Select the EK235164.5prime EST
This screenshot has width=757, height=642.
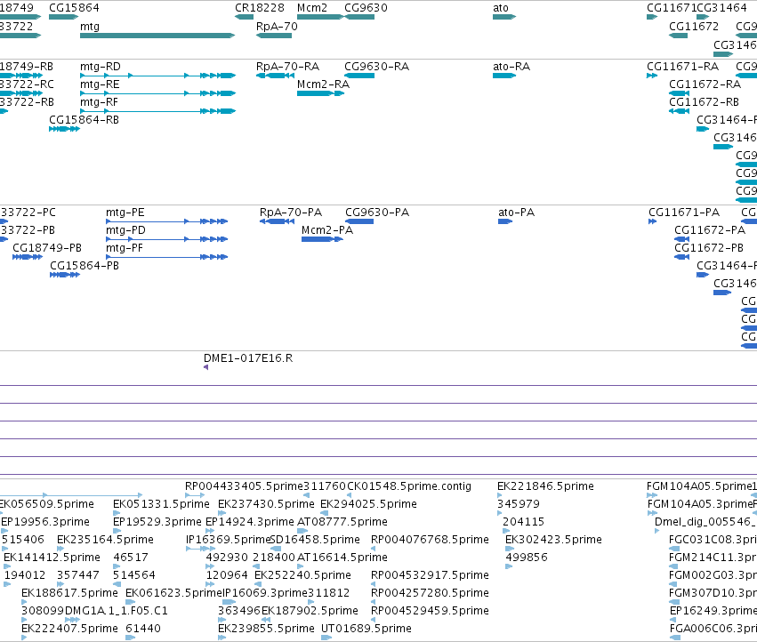click(x=60, y=549)
